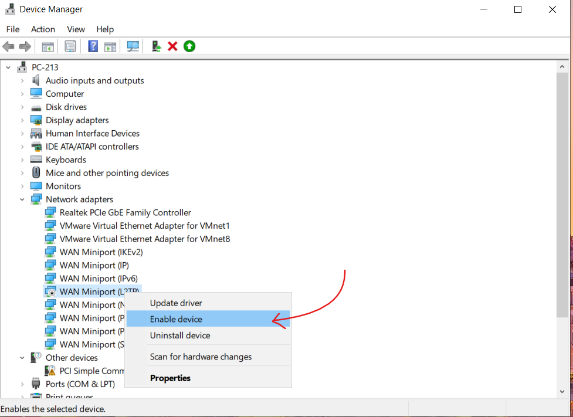Select Properties in the context menu
Viewport: 573px width, 417px height.
click(x=170, y=378)
